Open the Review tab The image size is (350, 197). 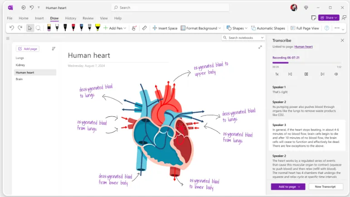click(x=88, y=18)
